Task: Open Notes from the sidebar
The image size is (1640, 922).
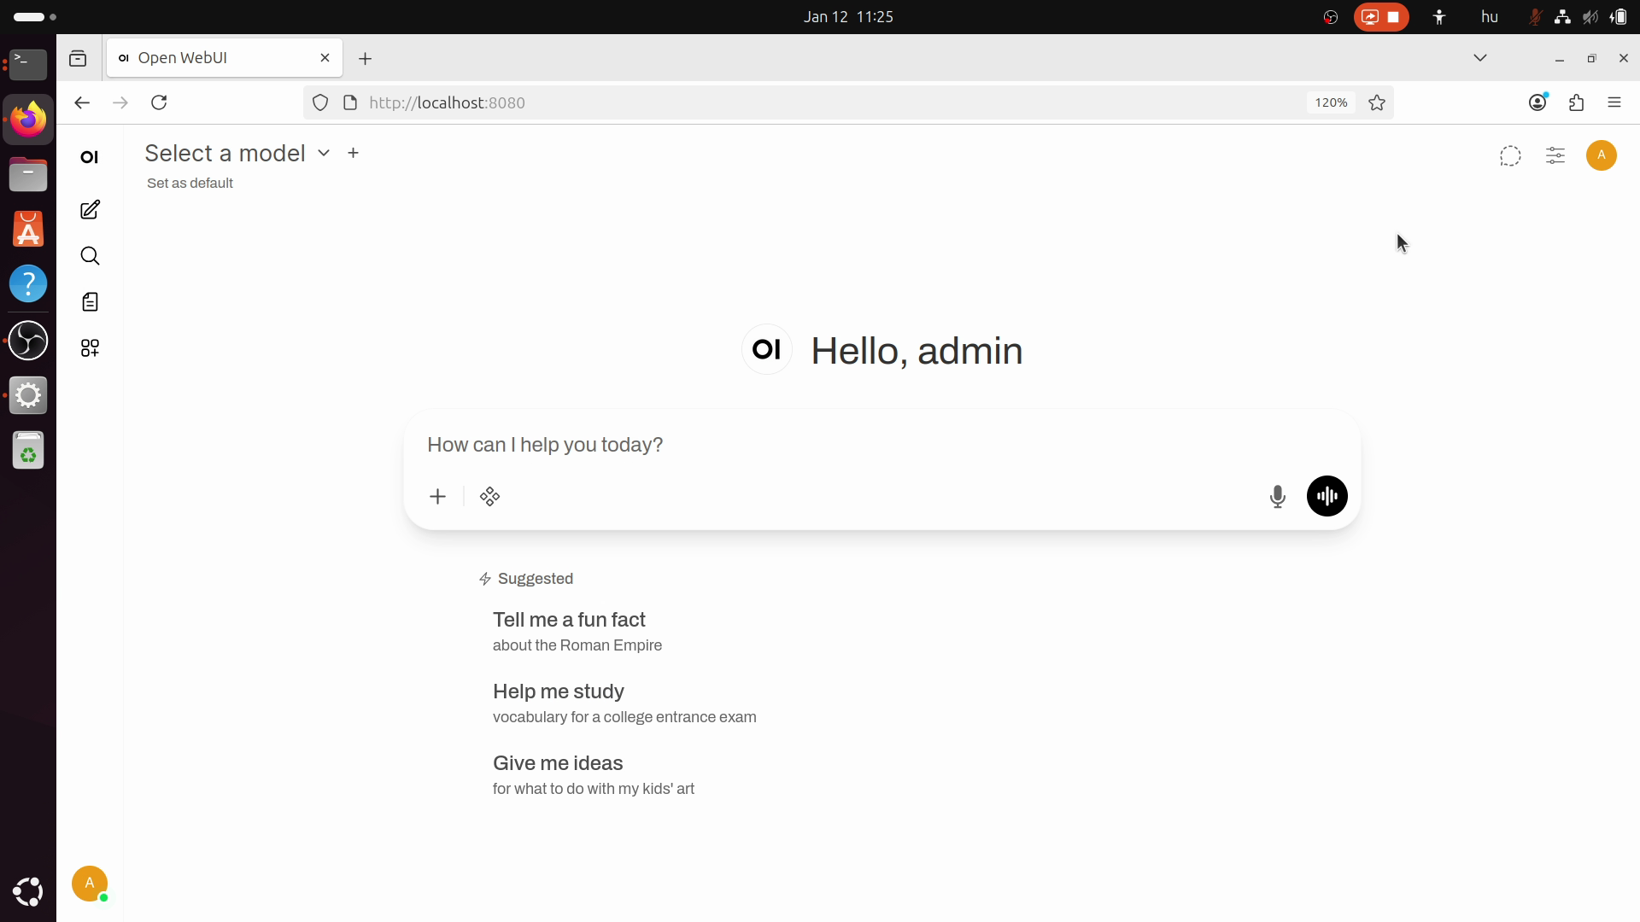Action: point(89,301)
